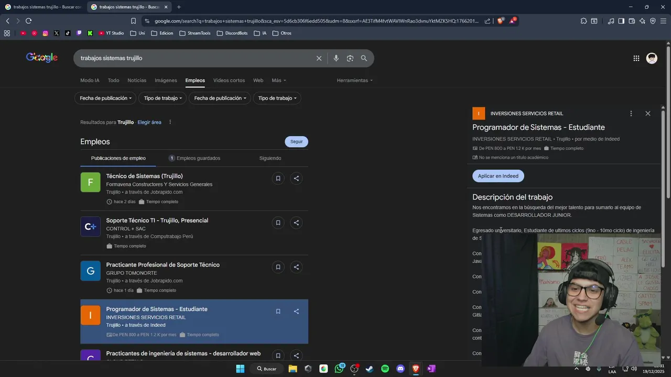The height and width of the screenshot is (377, 671).
Task: Open the Herramientas dropdown
Action: pyautogui.click(x=355, y=80)
